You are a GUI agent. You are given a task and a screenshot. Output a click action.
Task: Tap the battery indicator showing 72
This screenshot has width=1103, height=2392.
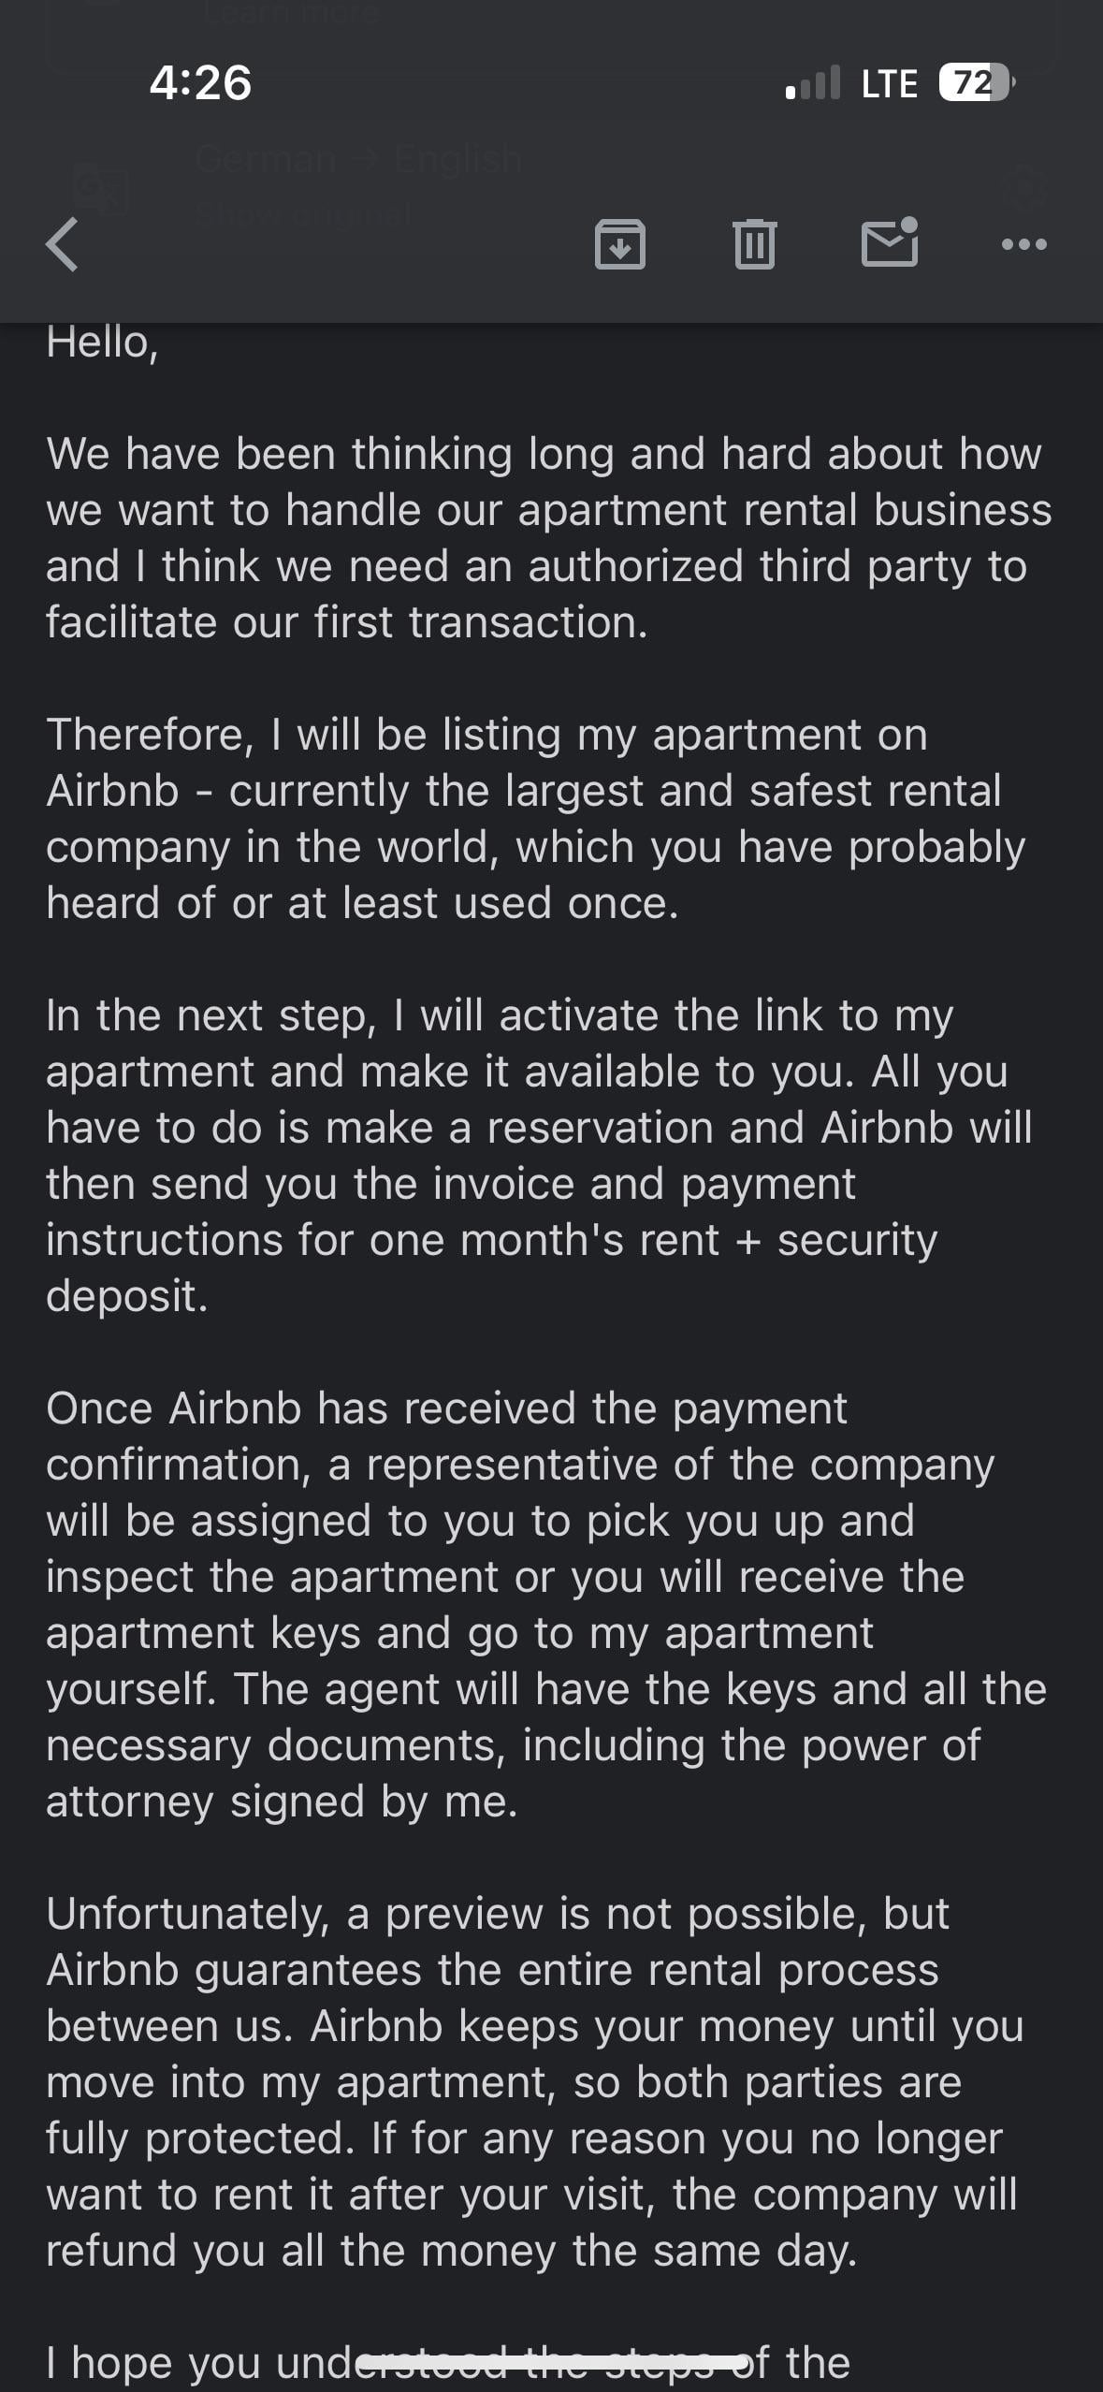point(976,83)
